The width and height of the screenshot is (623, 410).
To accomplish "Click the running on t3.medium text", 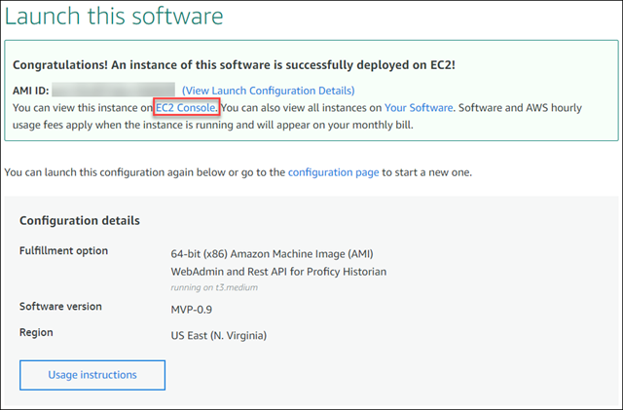I will pyautogui.click(x=214, y=287).
